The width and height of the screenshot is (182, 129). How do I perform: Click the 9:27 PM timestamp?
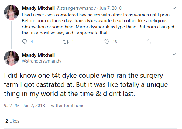(x=12, y=106)
